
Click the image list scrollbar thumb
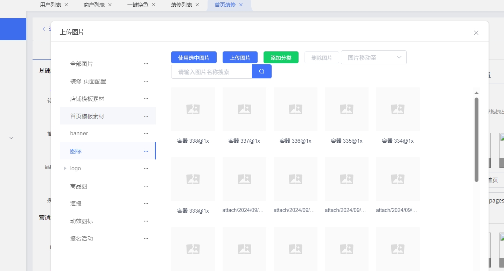(x=476, y=140)
